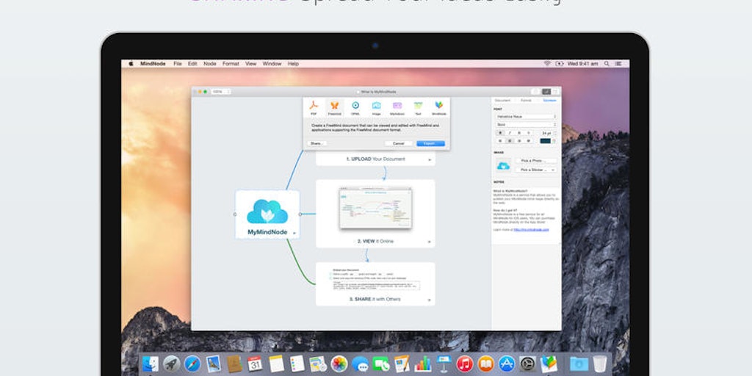Open Safari from the Dock
Image resolution: width=752 pixels, height=376 pixels.
(192, 364)
